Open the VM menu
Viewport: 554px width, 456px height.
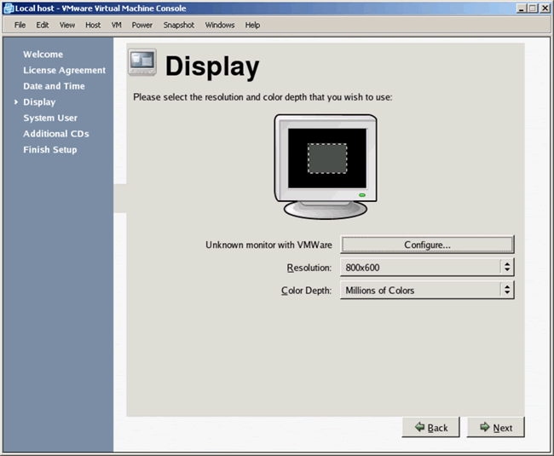coord(116,25)
